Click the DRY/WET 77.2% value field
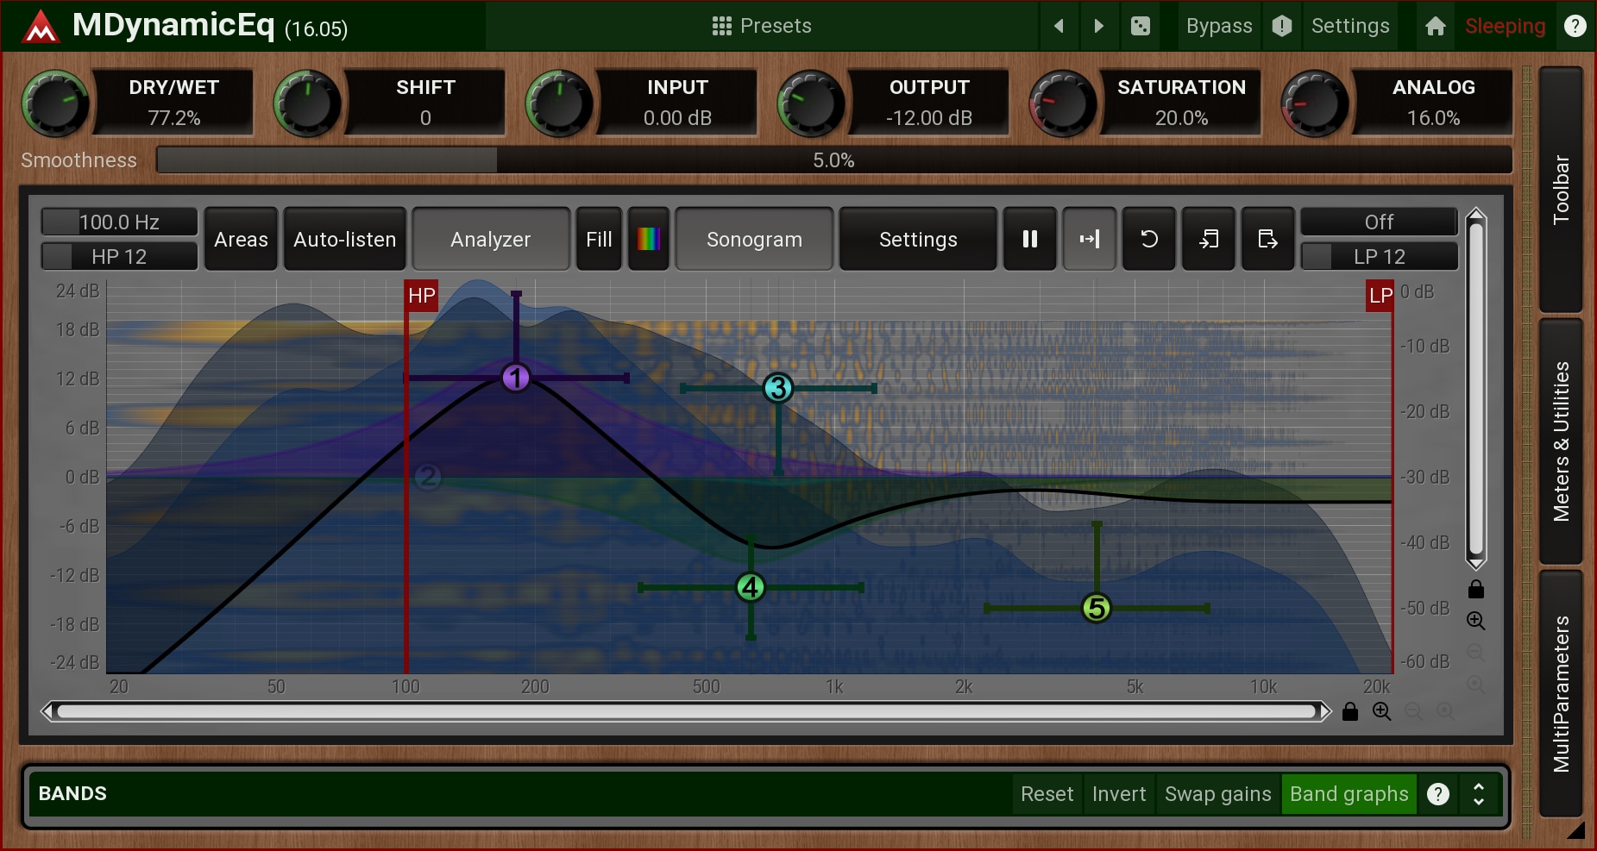Image resolution: width=1597 pixels, height=851 pixels. pos(174,118)
